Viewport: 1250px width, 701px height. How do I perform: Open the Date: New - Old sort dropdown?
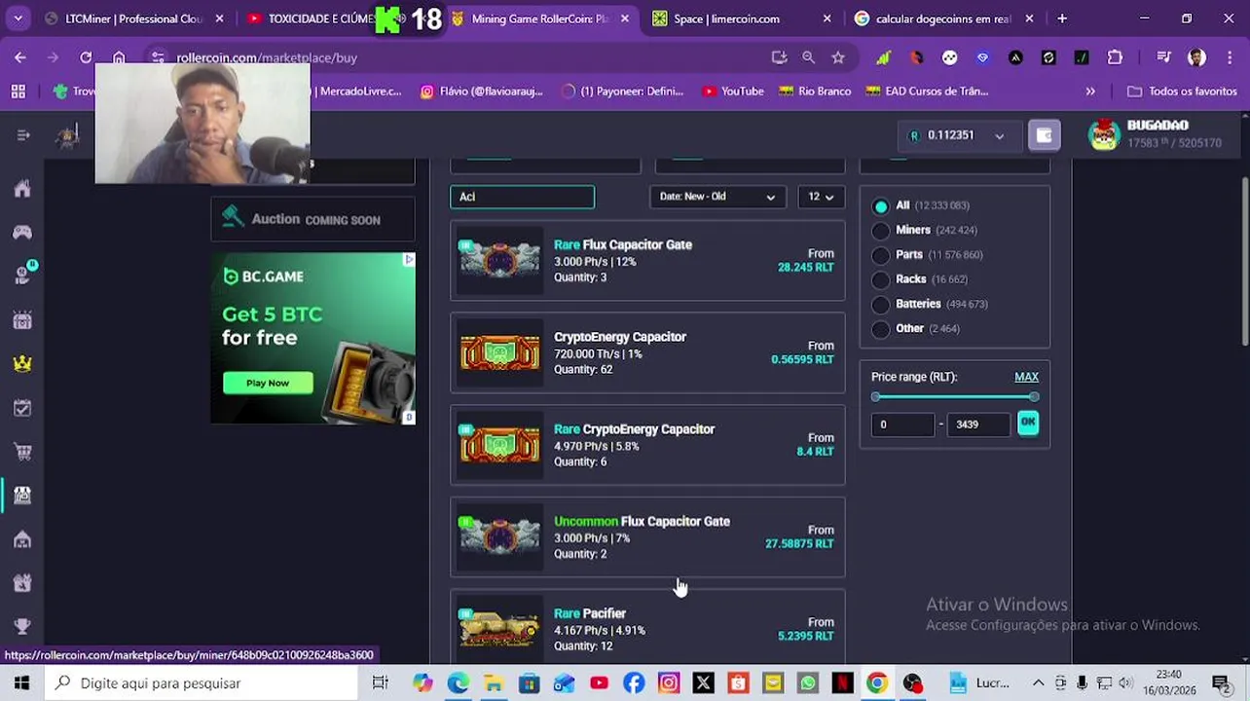pos(717,197)
